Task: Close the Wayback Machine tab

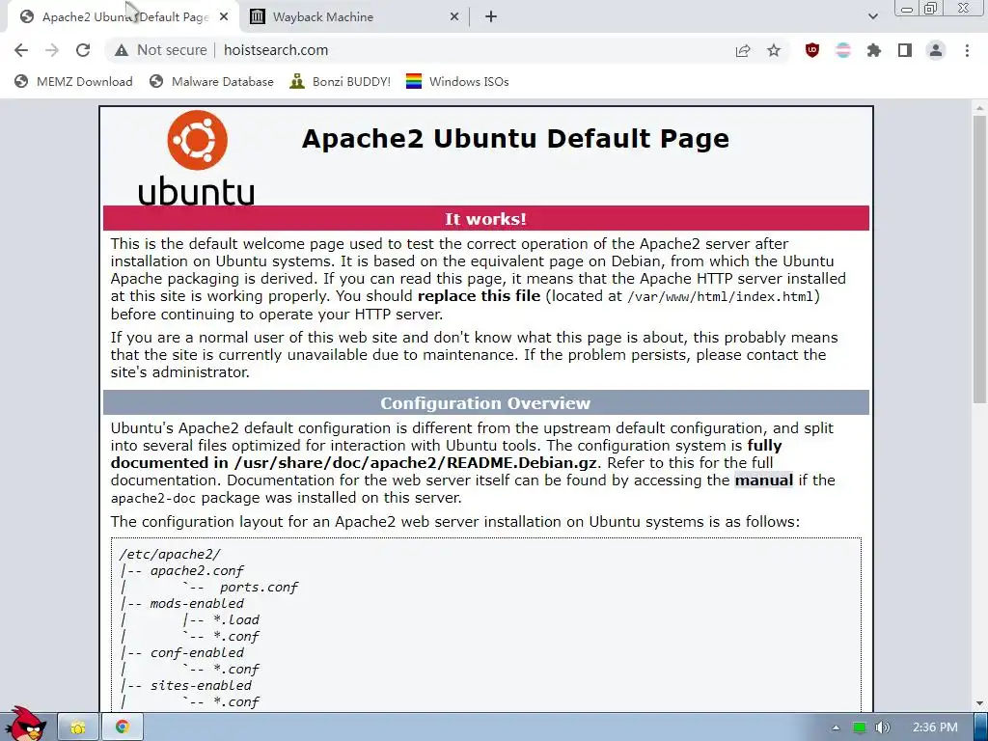Action: [x=453, y=17]
